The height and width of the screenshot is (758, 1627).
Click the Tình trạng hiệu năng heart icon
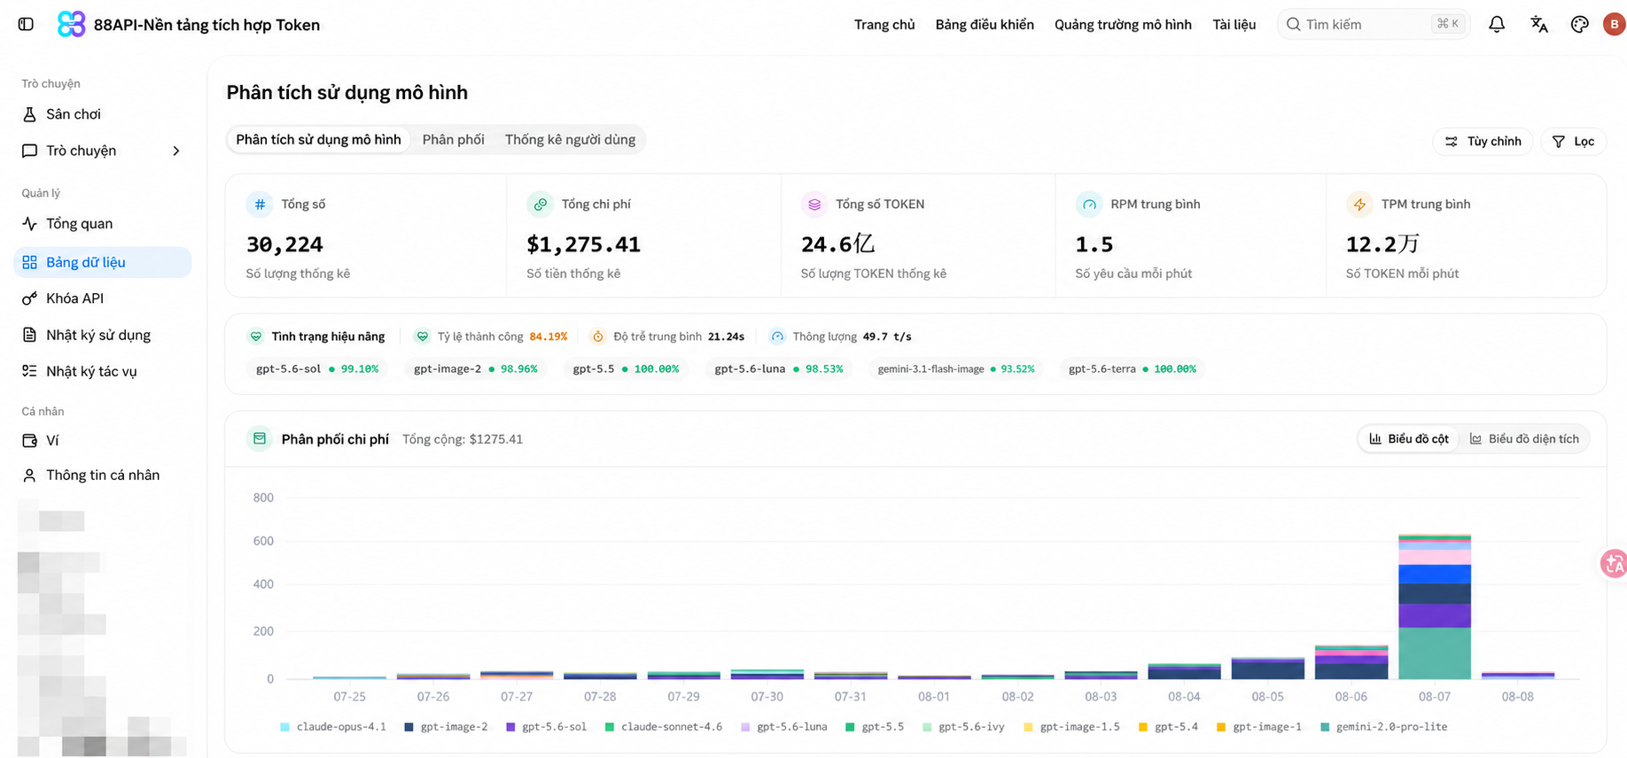256,336
